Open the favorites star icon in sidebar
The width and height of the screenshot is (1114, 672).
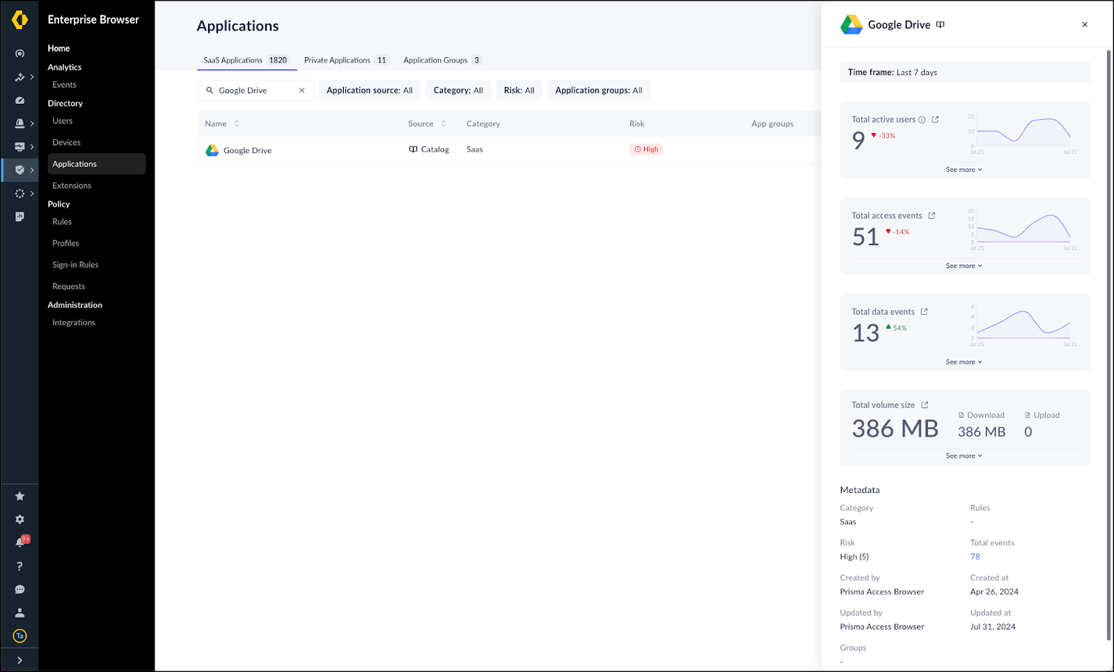pos(19,497)
